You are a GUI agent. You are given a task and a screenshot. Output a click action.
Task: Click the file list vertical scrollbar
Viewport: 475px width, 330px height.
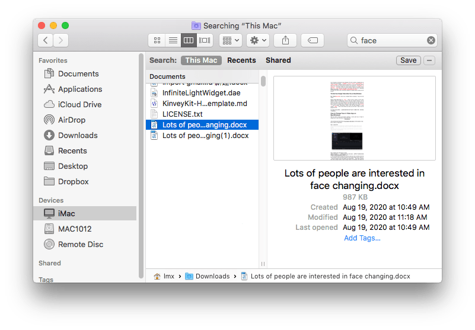[x=263, y=81]
